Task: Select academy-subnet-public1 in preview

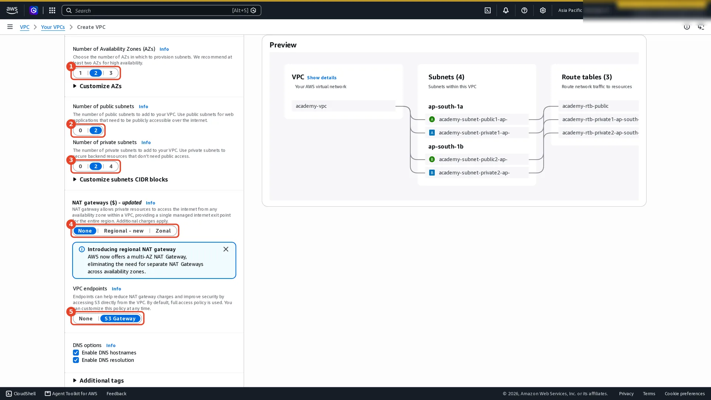Action: pos(477,119)
